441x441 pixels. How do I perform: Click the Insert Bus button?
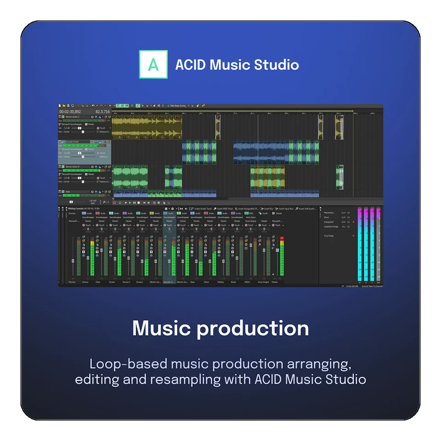[262, 209]
